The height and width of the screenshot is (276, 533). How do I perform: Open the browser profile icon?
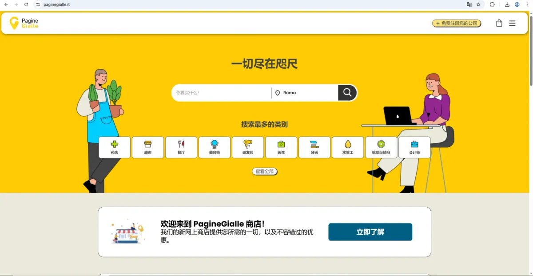coord(517,4)
